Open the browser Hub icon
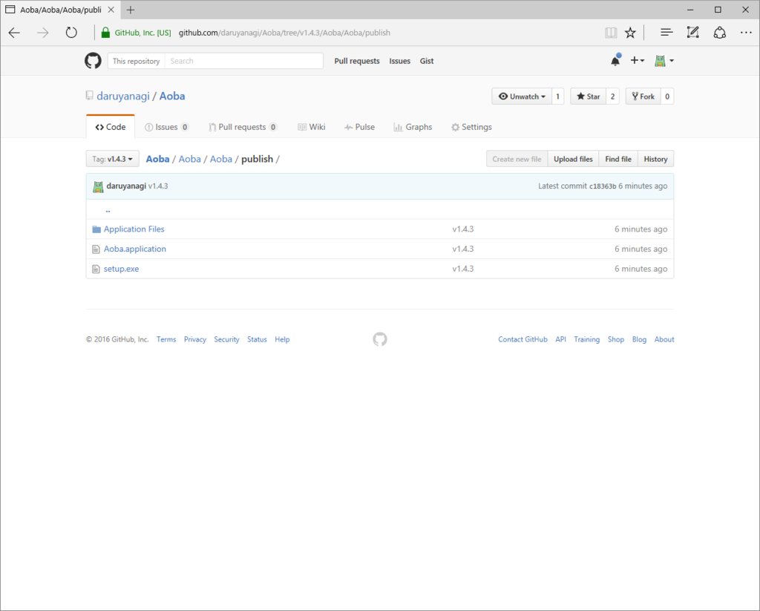The width and height of the screenshot is (760, 611). (x=666, y=33)
